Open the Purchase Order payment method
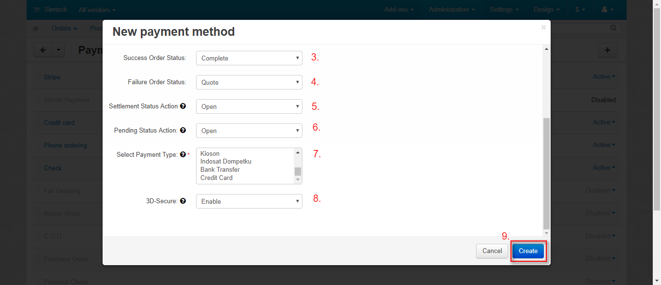Image resolution: width=661 pixels, height=285 pixels. click(66, 259)
